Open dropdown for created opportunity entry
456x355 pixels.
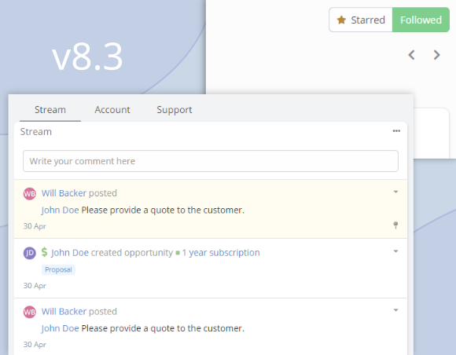(395, 251)
